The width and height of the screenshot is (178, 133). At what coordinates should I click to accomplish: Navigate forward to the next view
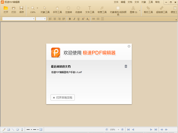166,129
